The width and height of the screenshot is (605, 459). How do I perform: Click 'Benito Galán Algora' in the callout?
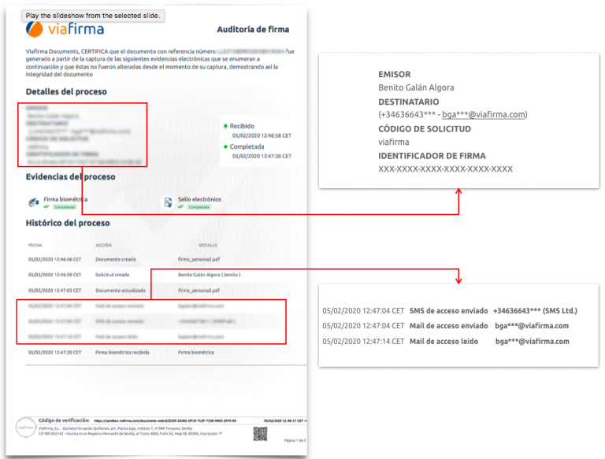pos(416,87)
